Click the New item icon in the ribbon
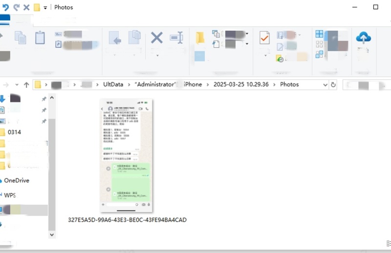 tap(216, 34)
